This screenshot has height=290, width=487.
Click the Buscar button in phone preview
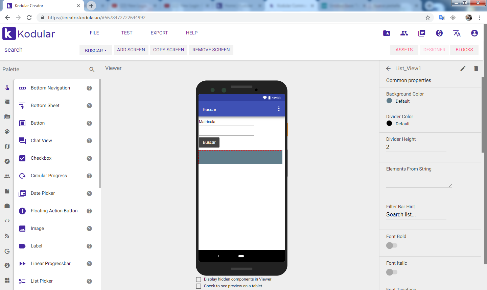(209, 142)
